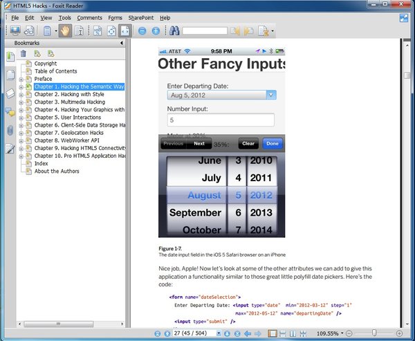This screenshot has width=415, height=341.
Task: Go to Chapter 6. Client-Side Data Storage bookmark
Action: pos(80,125)
